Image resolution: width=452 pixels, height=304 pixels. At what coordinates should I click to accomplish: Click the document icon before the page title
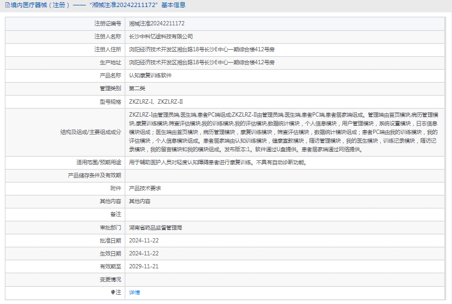[x=6, y=5]
